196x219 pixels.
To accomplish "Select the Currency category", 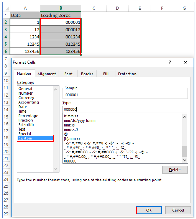I will point(26,98).
